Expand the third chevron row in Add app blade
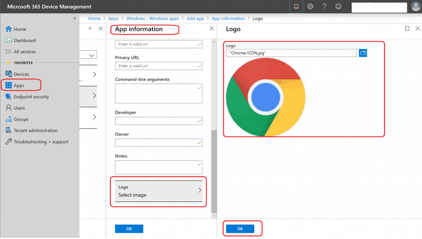The height and width of the screenshot is (239, 422). [x=95, y=117]
